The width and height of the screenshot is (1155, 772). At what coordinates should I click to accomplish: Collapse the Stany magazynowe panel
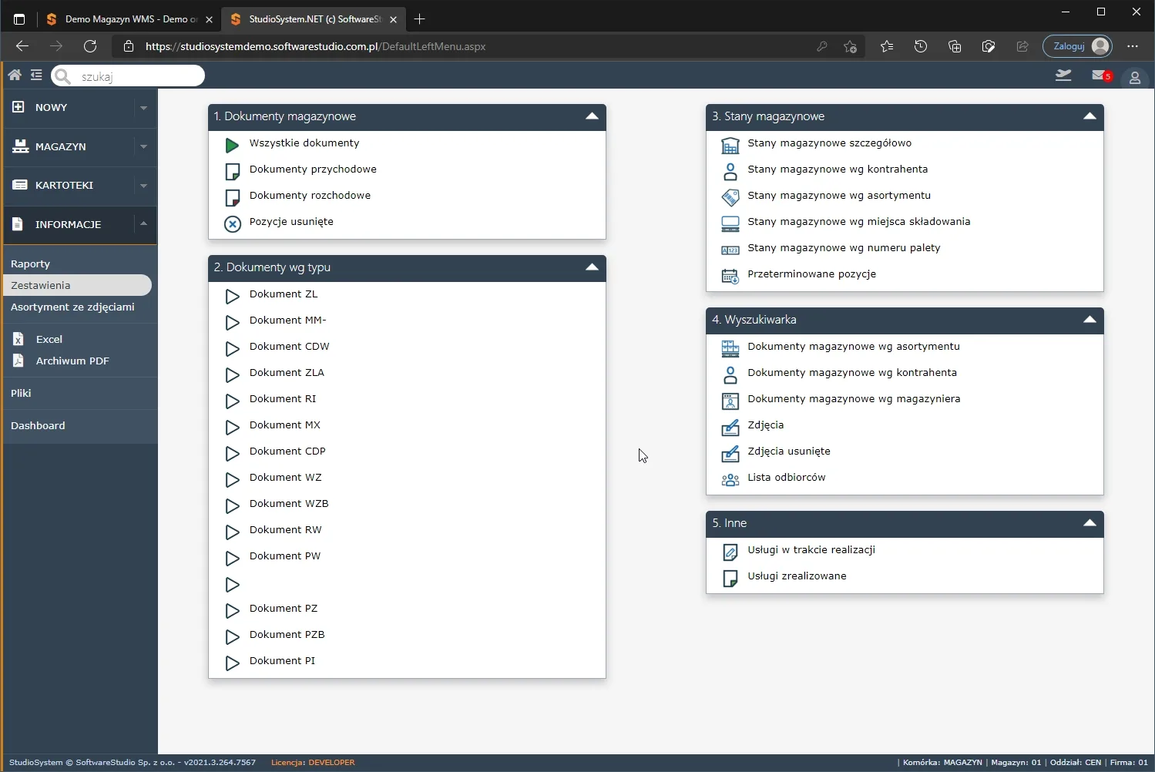pyautogui.click(x=1090, y=116)
